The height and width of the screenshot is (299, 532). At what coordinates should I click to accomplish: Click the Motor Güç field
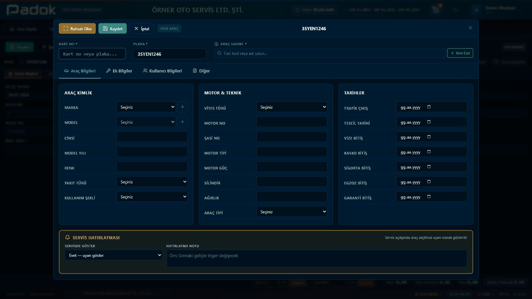click(x=292, y=167)
